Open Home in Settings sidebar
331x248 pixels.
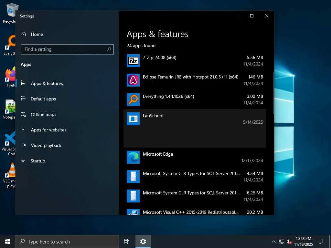pos(37,34)
